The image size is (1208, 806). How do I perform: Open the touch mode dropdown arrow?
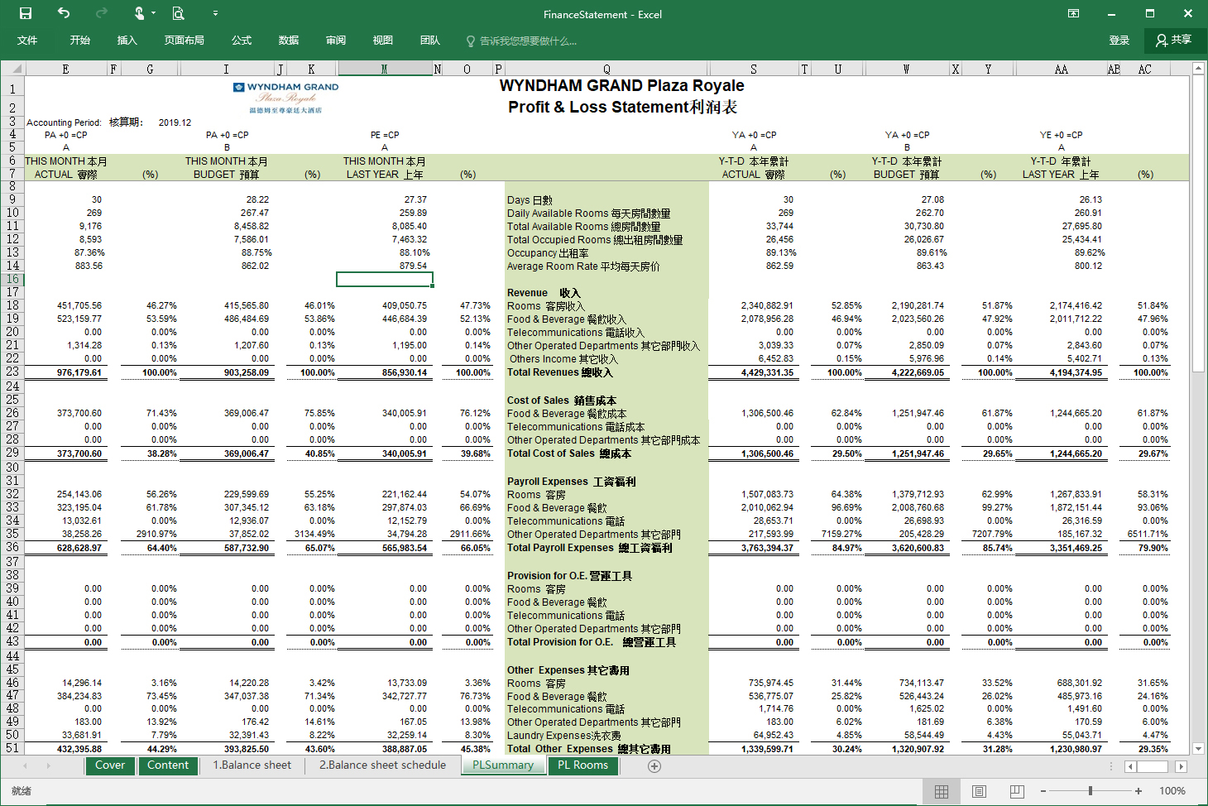pos(154,13)
